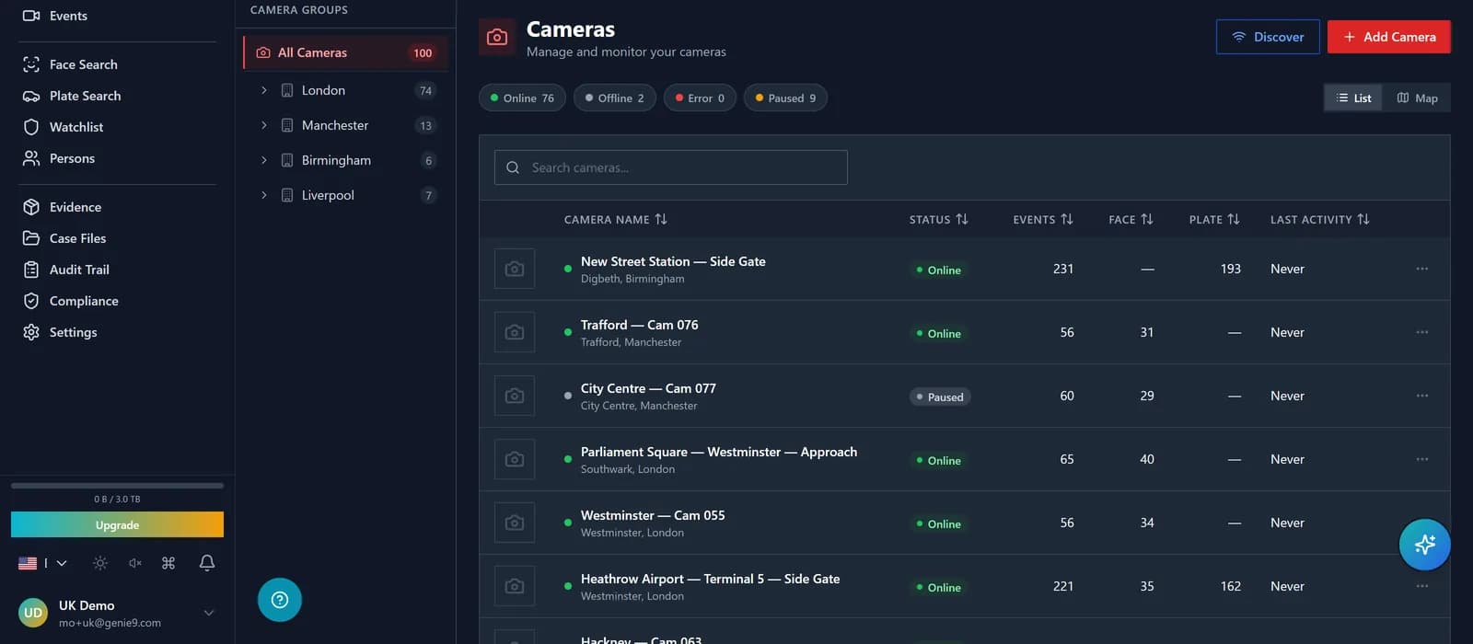Sort by Events column
Viewport: 1473px width, 644px height.
[x=1043, y=219]
